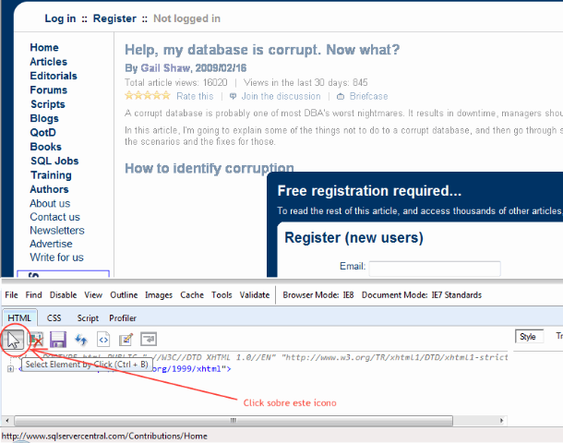Open the View menu
Screen dimensions: 563x443
coord(93,294)
